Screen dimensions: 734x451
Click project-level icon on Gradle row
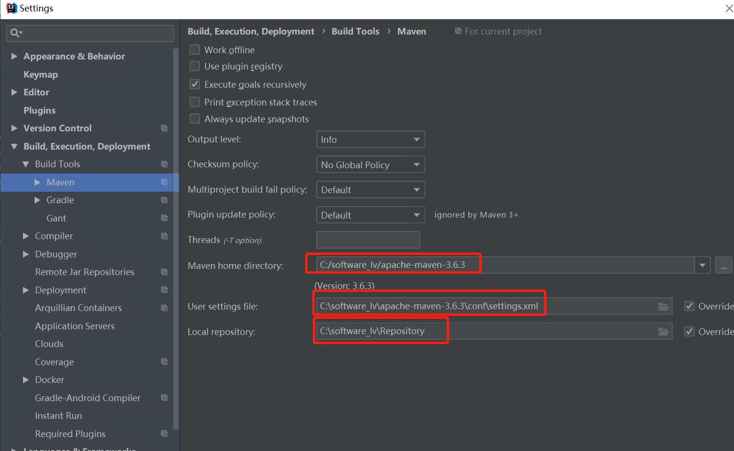[x=165, y=200]
